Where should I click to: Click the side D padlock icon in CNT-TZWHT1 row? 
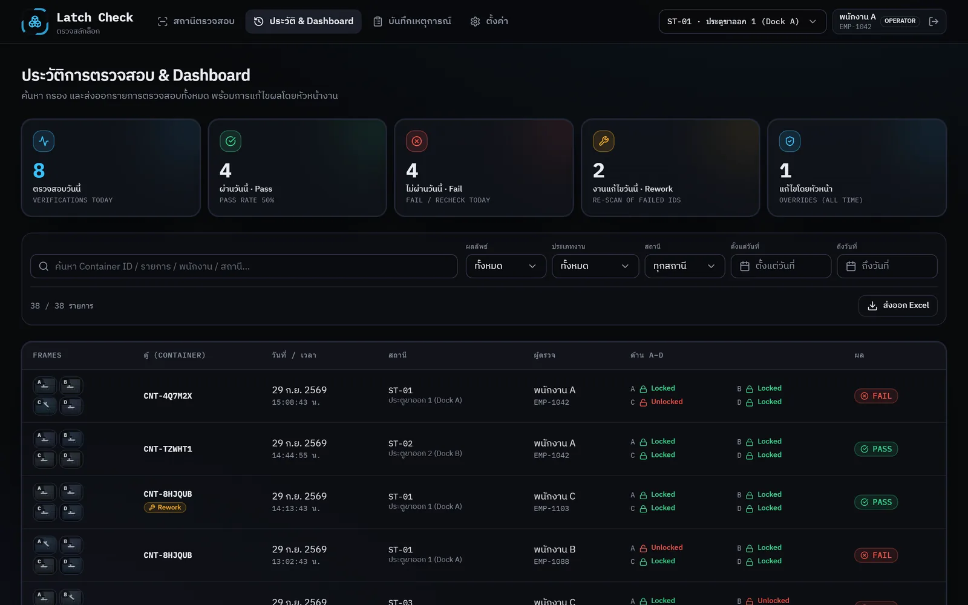click(750, 456)
